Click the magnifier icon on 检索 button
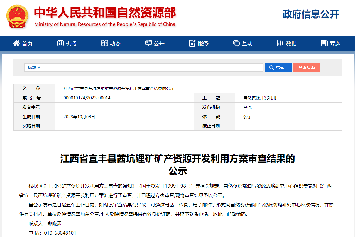 [272, 67]
